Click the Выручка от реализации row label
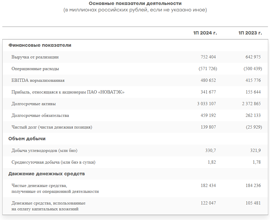The width and height of the screenshot is (270, 220). pos(35,57)
